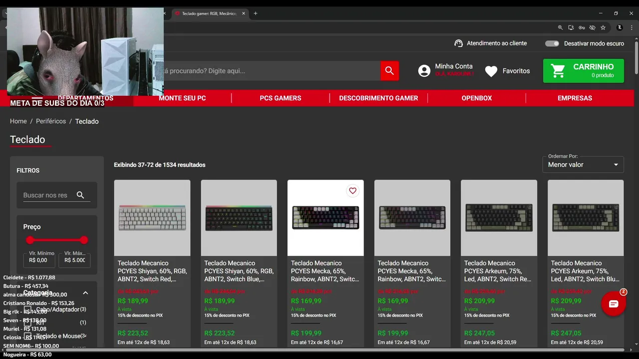The image size is (639, 359).
Task: Click the Vlr. Mínimo price field
Action: [39, 260]
